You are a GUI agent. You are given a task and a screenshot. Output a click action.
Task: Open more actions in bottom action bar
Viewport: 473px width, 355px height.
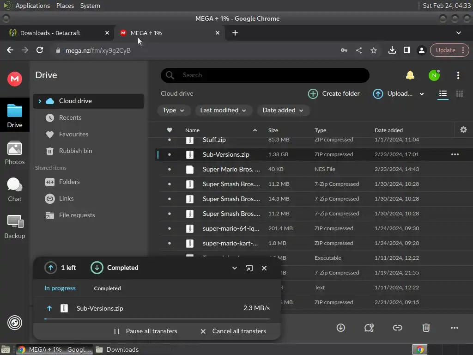tap(455, 328)
